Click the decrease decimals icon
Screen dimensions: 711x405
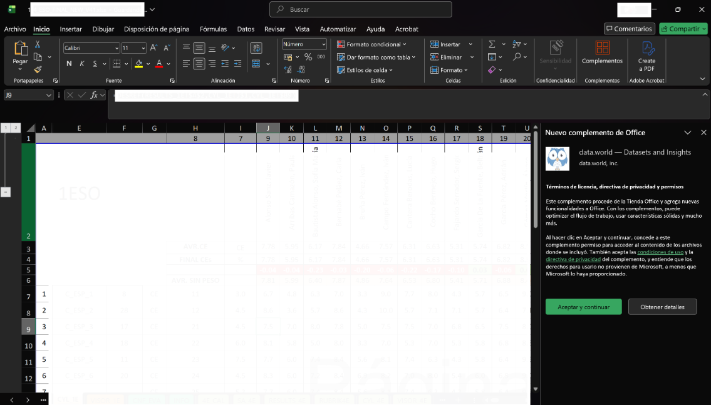coord(301,69)
